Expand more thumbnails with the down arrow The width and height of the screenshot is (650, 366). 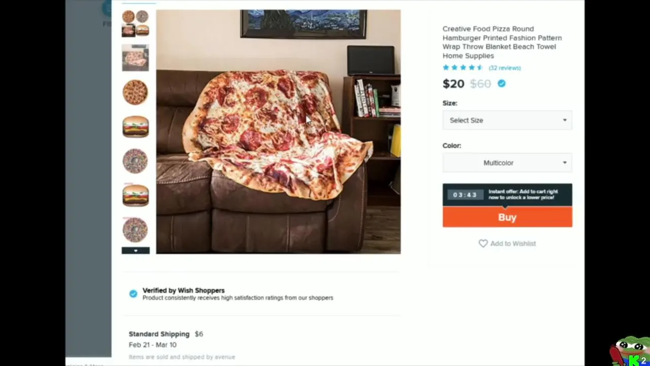pos(136,251)
